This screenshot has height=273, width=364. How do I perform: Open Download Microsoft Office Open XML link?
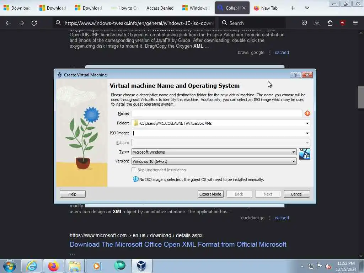[x=178, y=244]
